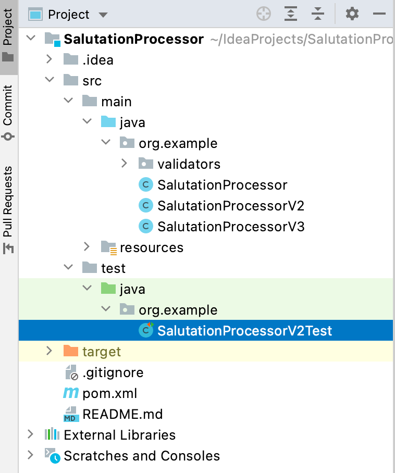This screenshot has height=473, width=395.
Task: Expand the target folder
Action: click(49, 351)
